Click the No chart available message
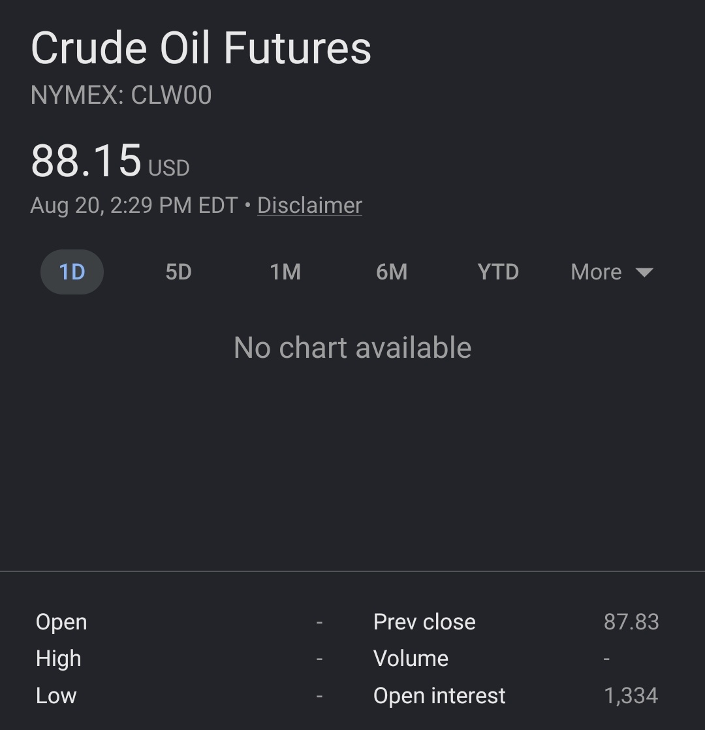The width and height of the screenshot is (705, 730). [352, 348]
